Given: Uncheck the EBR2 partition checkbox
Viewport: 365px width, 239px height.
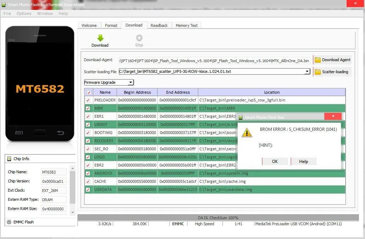Looking at the screenshot, I should click(88, 165).
